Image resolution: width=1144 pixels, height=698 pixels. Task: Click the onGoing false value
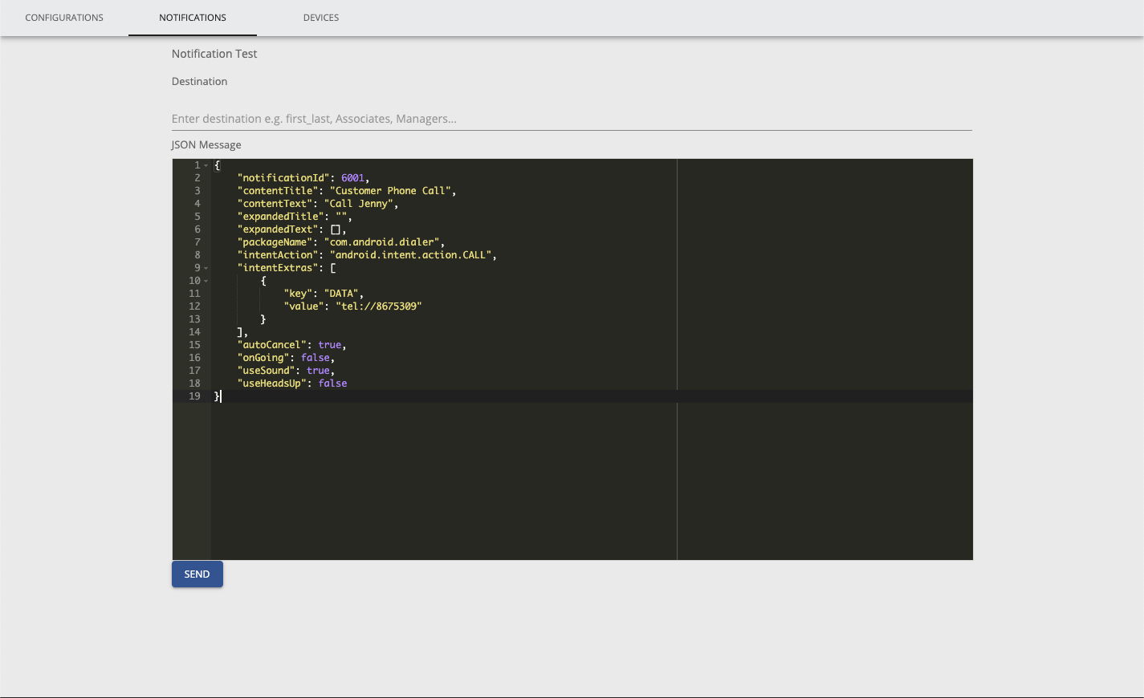pyautogui.click(x=316, y=358)
